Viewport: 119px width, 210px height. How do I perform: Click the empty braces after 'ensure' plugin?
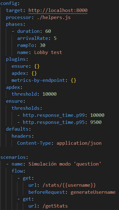coord(37,66)
